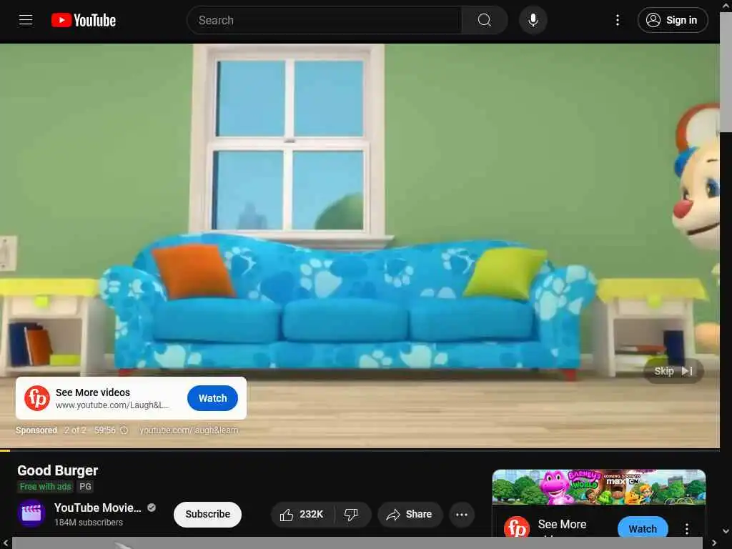
Task: Click the Free with ads badge
Action: coord(45,486)
